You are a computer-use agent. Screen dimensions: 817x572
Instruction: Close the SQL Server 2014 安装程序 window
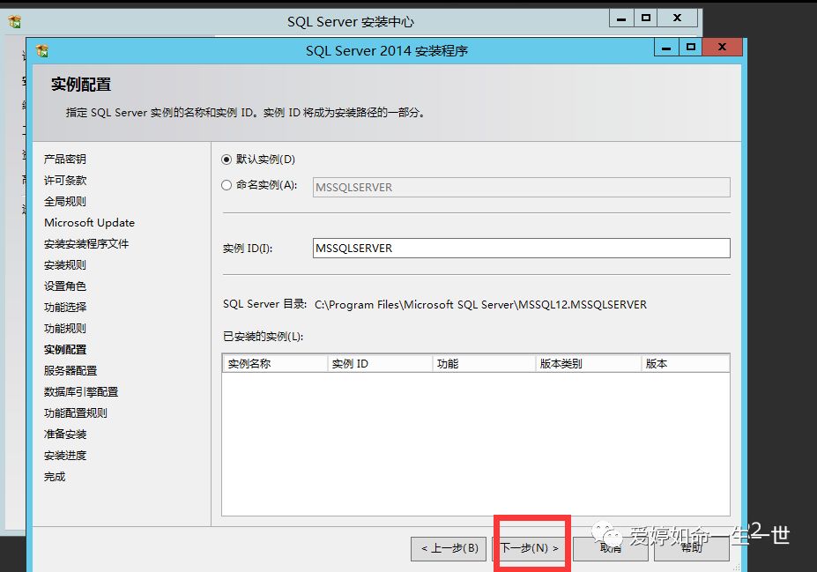pos(722,48)
